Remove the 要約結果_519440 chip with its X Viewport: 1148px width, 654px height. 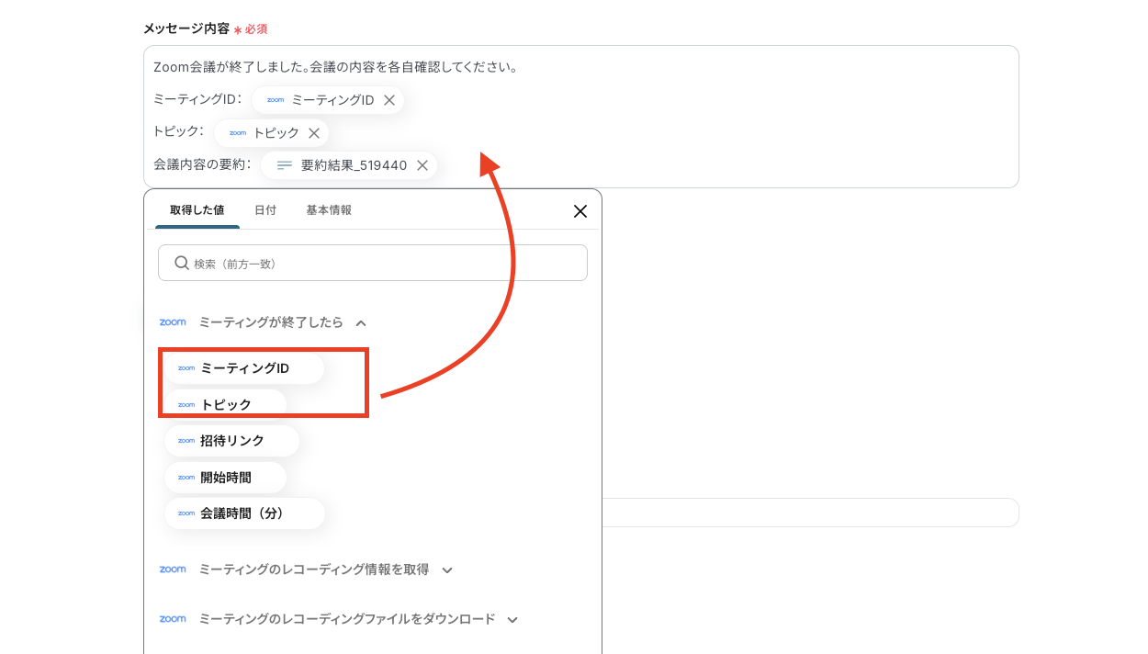(x=422, y=166)
